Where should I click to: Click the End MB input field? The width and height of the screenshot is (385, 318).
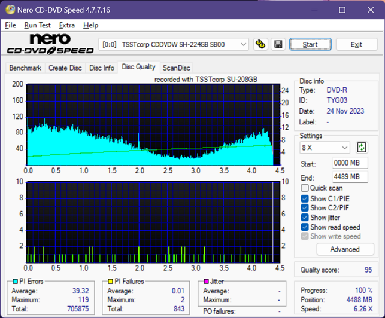(x=350, y=176)
